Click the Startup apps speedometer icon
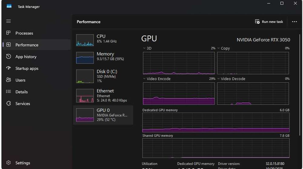This screenshot has height=169, width=303. click(8, 68)
